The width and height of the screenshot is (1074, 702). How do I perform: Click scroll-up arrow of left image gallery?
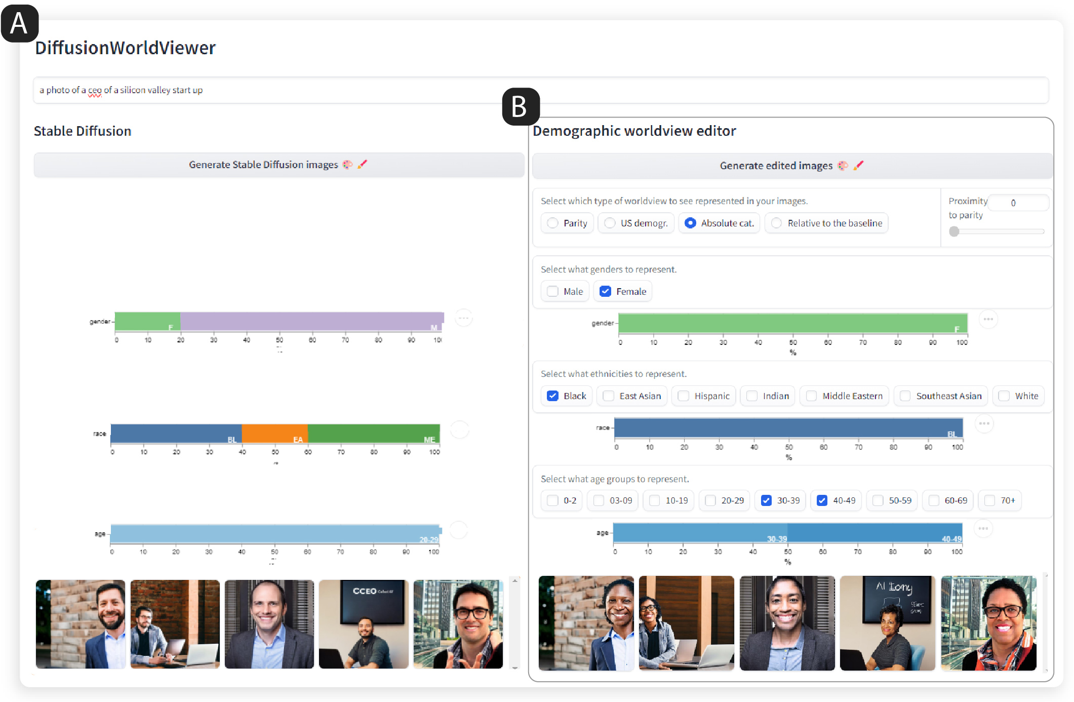515,581
